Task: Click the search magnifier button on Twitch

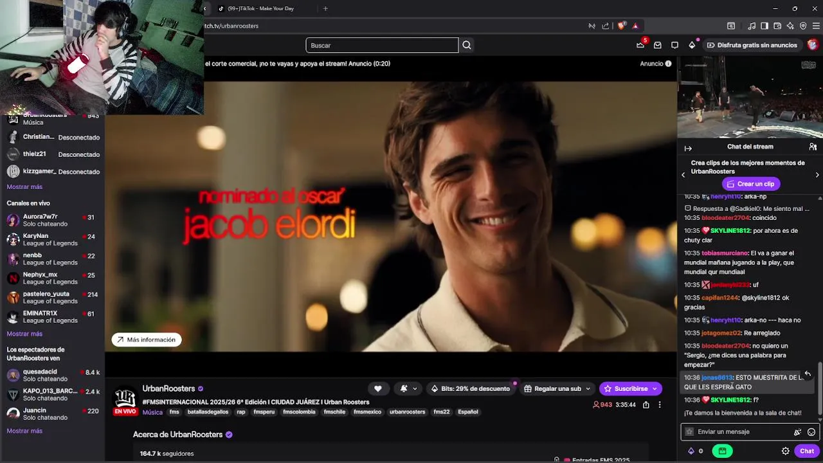Action: 467,45
